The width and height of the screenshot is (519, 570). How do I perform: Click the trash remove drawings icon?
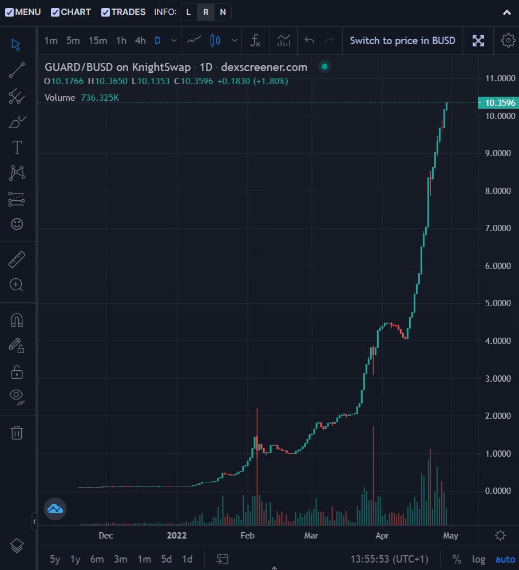[x=17, y=432]
